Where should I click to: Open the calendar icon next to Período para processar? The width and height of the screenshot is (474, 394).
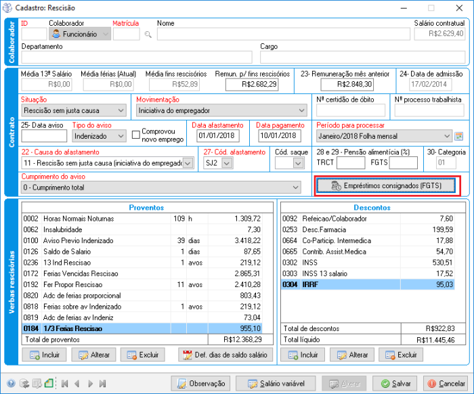click(459, 136)
